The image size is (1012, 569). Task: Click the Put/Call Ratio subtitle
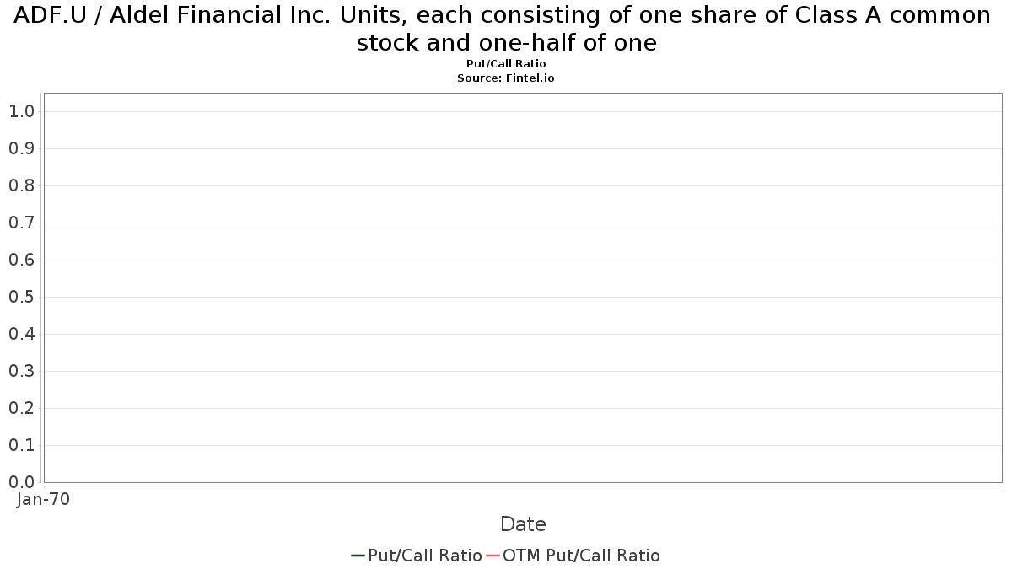[506, 64]
